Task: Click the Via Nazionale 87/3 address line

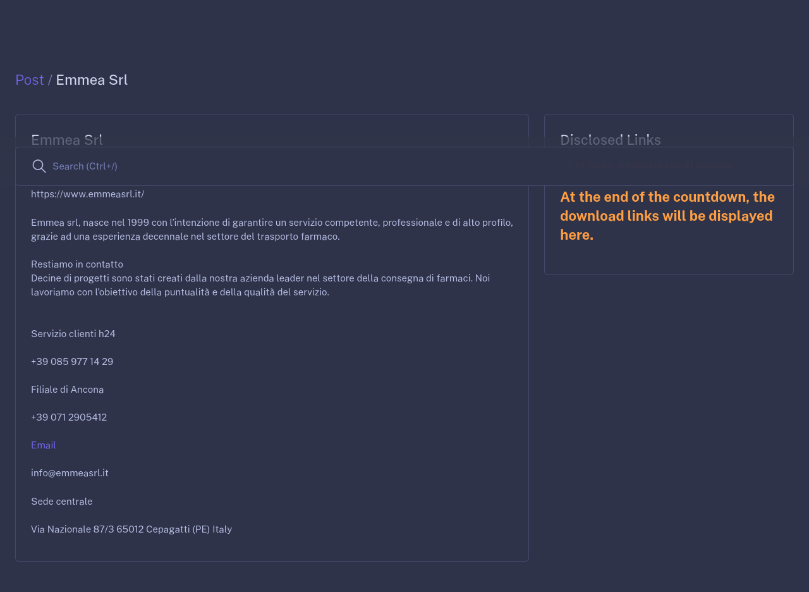Action: tap(131, 529)
